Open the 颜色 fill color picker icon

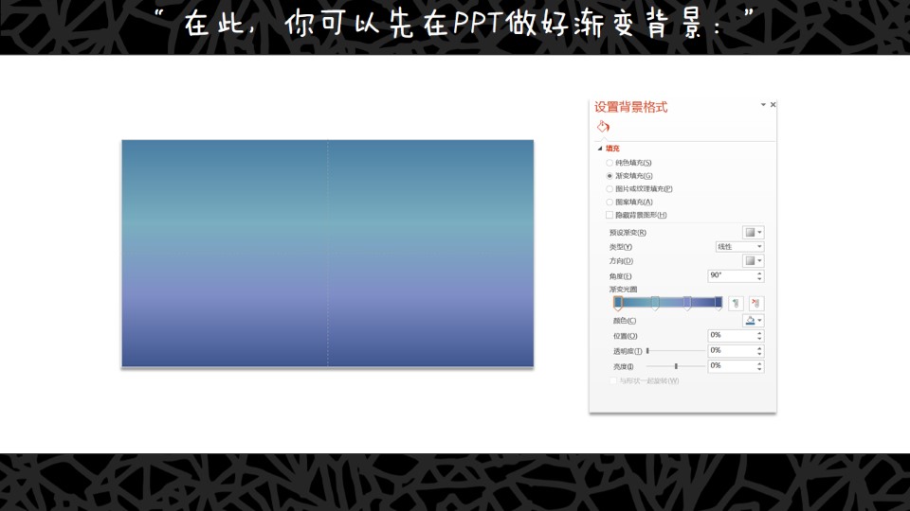point(753,321)
